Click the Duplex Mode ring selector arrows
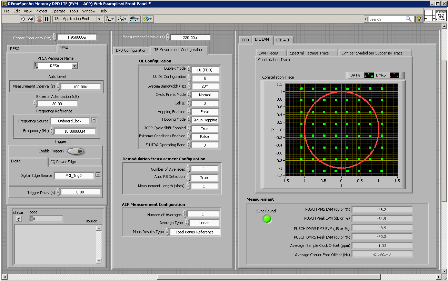The image size is (448, 281). click(x=189, y=69)
